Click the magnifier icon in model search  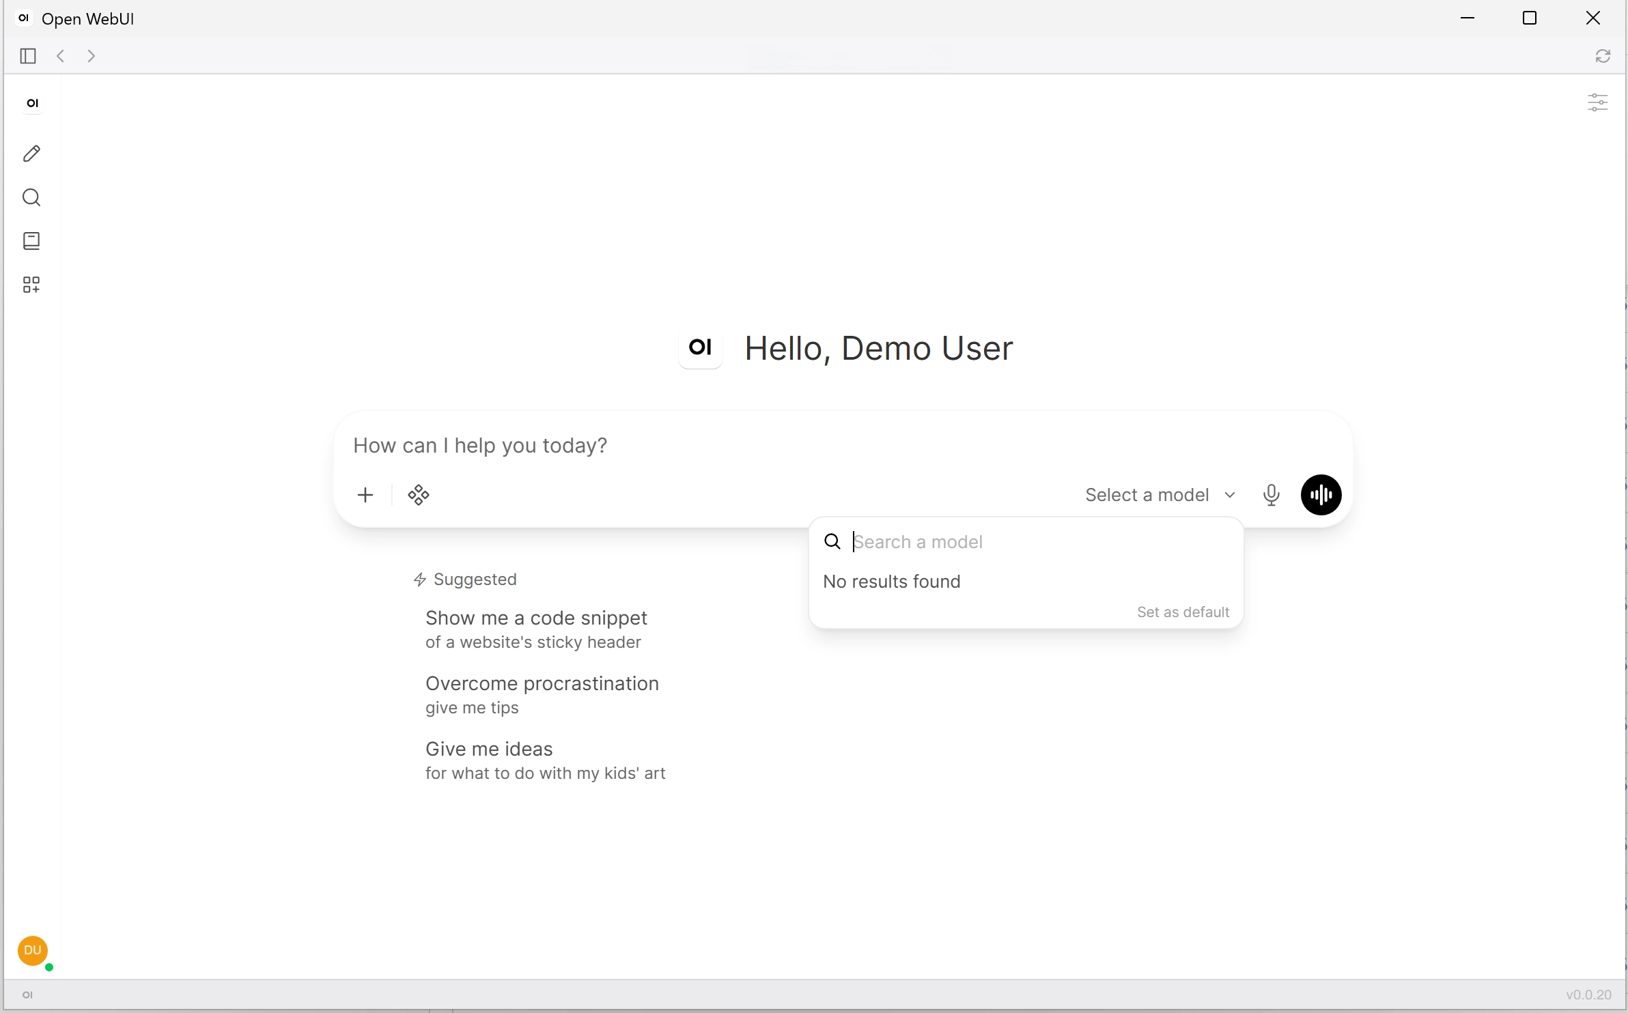coord(832,542)
